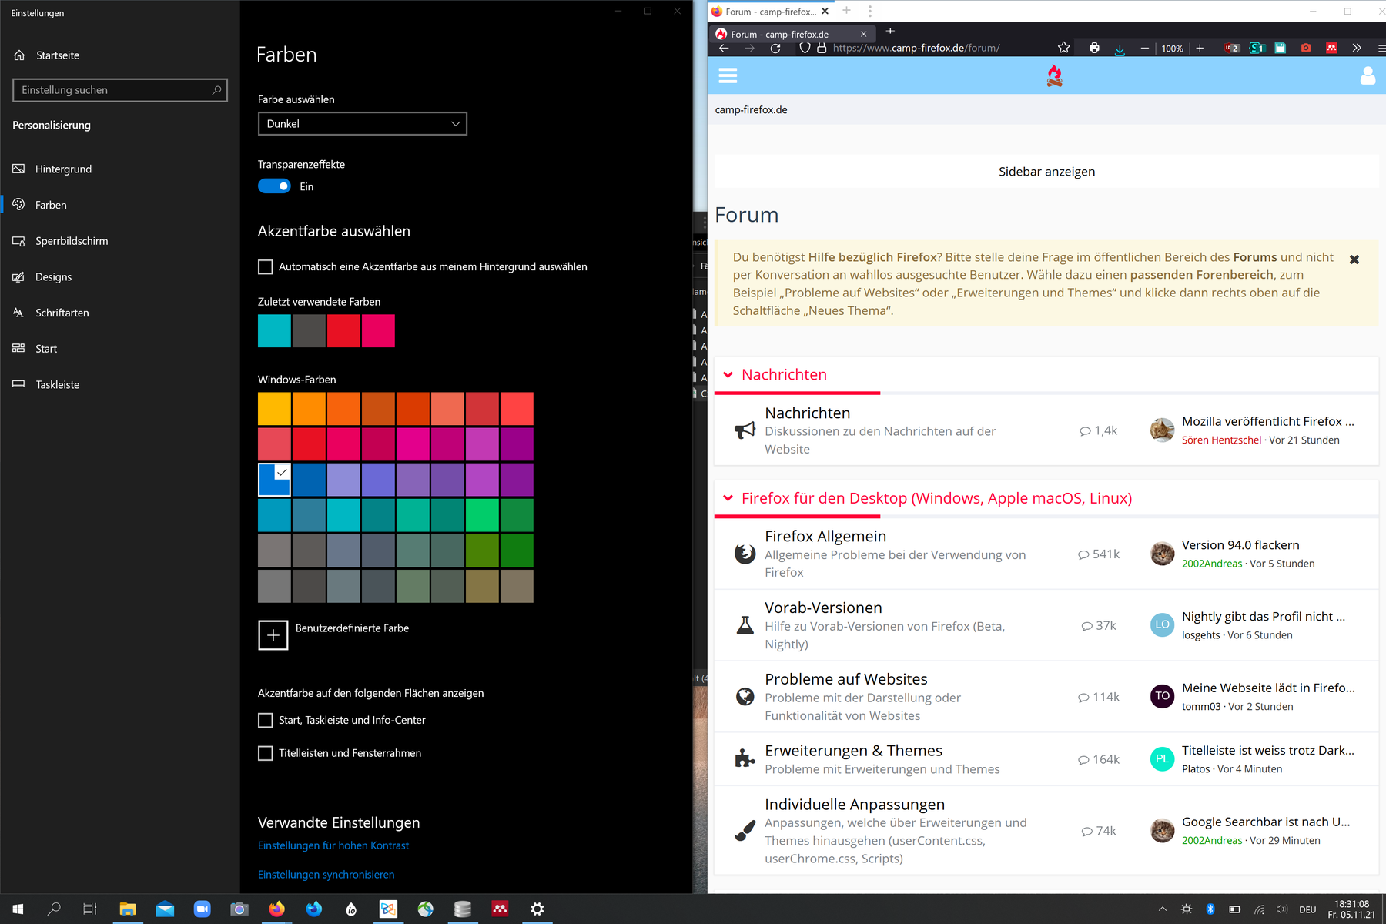Viewport: 1386px width, 924px height.
Task: Open the Firefox downloads arrow icon
Action: (x=1120, y=49)
